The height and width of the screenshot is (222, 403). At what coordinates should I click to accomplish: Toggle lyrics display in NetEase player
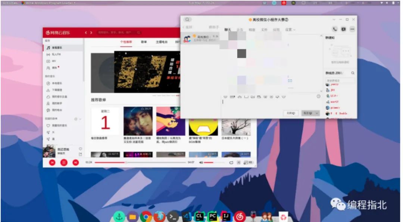238,162
